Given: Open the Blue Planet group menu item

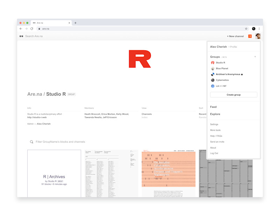Looking at the screenshot, I should 222,68.
